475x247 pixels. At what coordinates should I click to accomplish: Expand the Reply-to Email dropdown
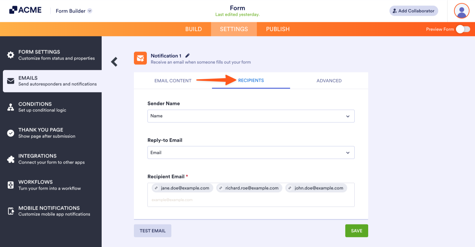[251, 152]
